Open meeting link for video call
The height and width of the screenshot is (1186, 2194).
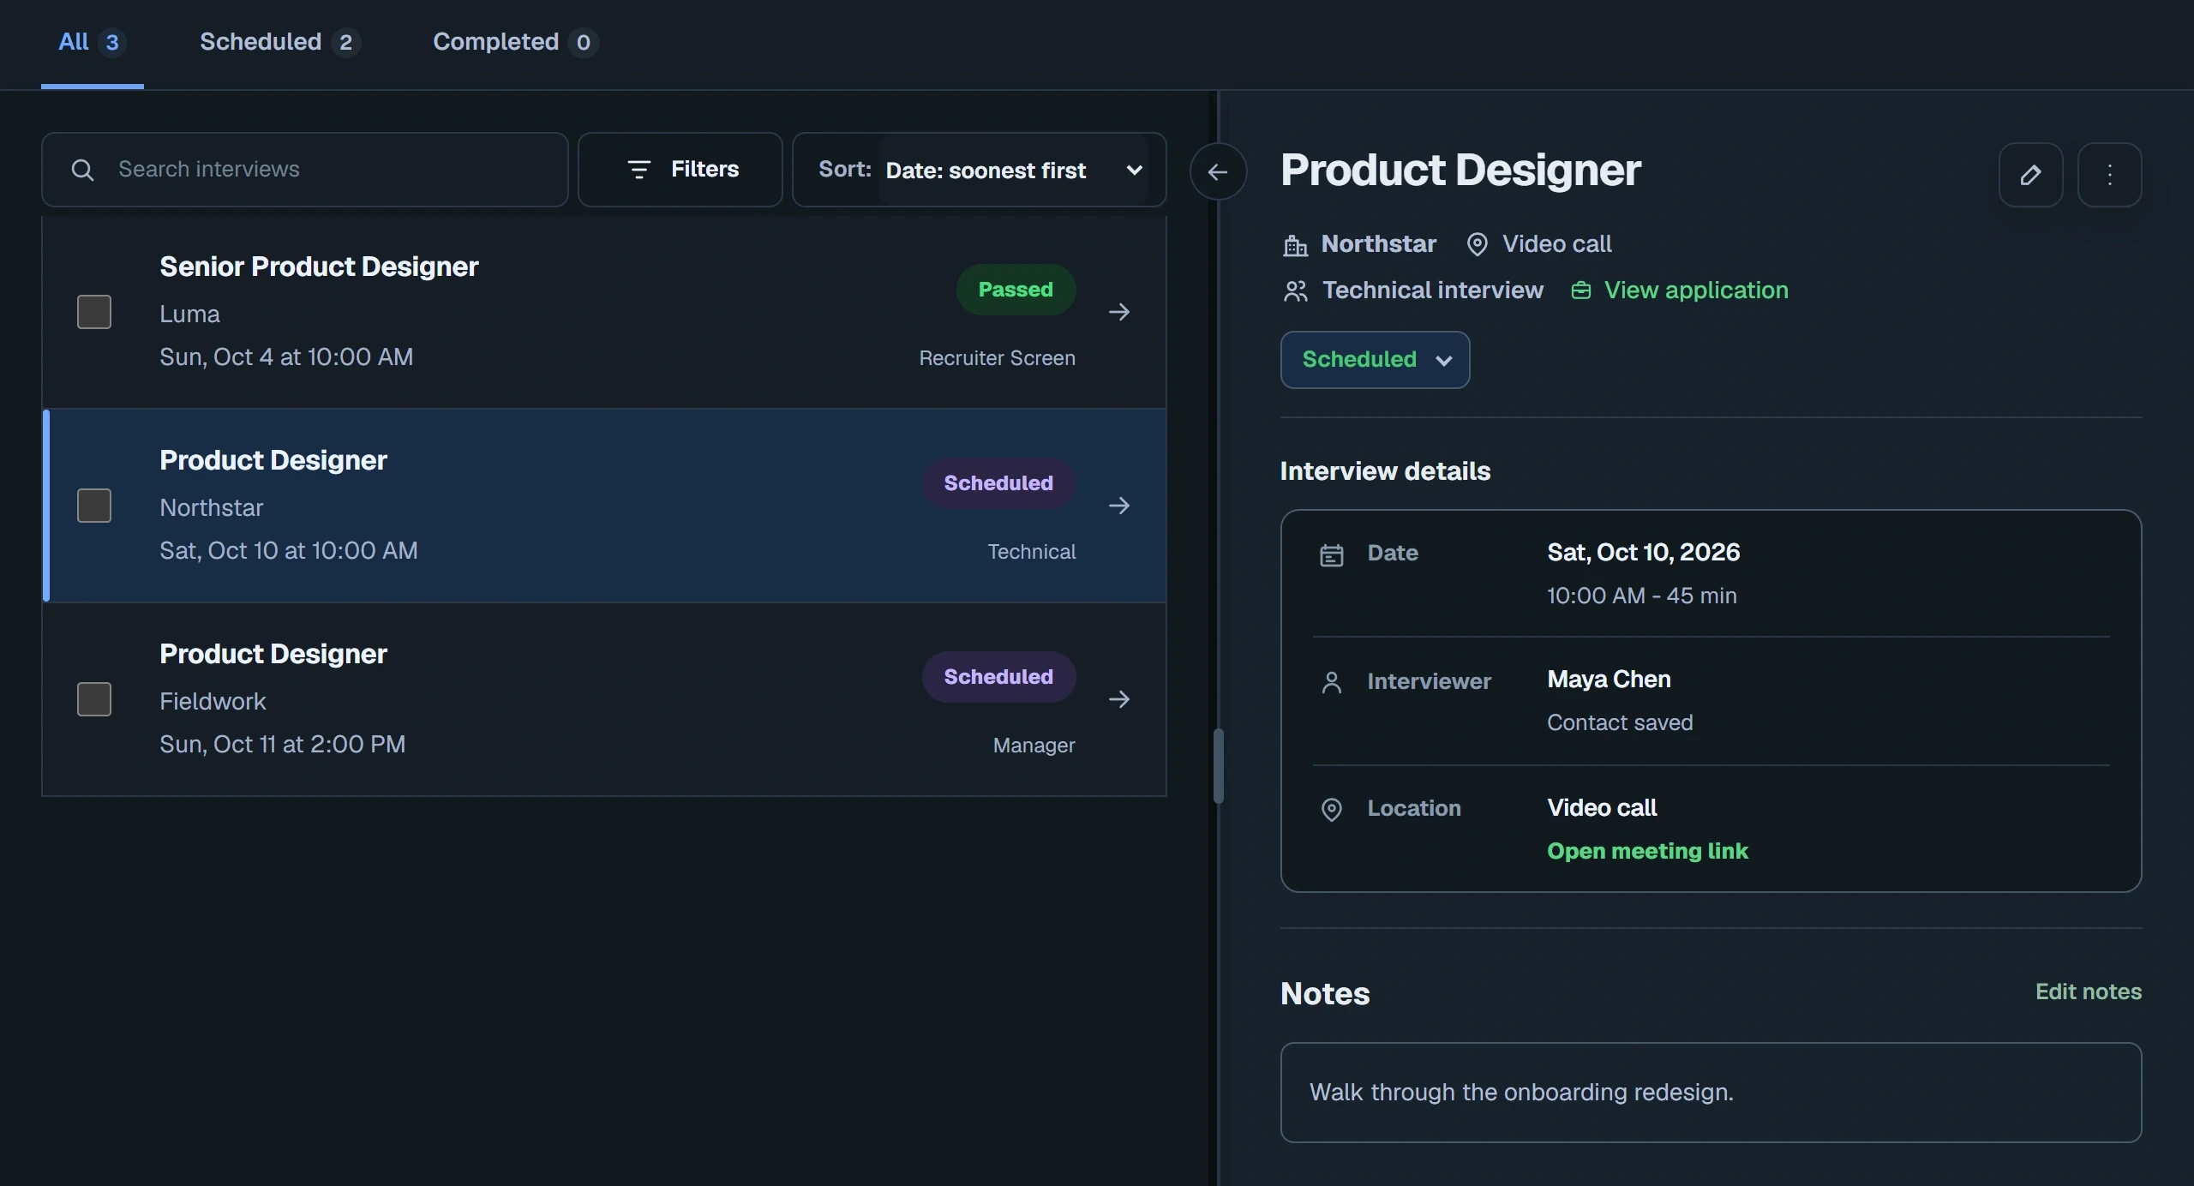1647,851
